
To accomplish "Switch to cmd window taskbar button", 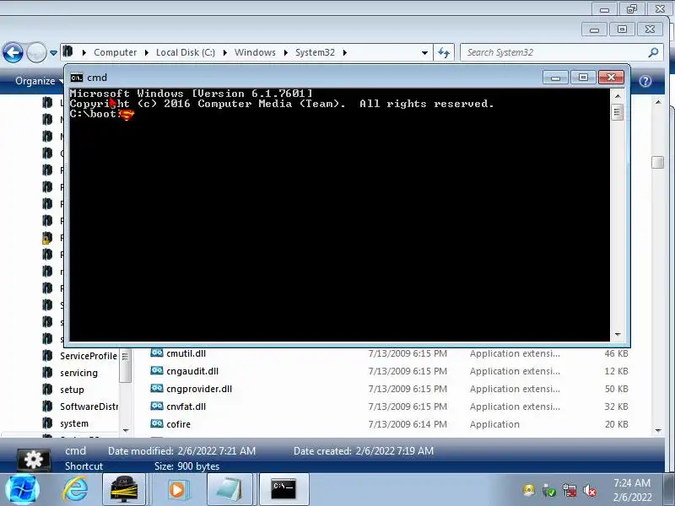I will coord(283,490).
